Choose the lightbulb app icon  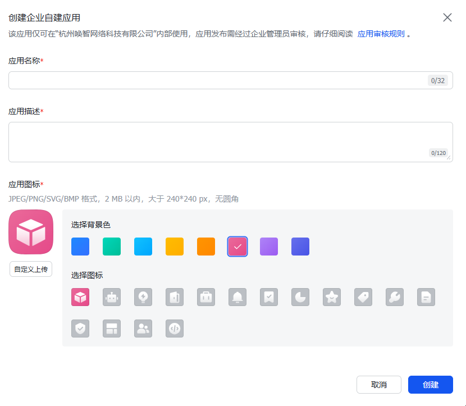pyautogui.click(x=143, y=297)
